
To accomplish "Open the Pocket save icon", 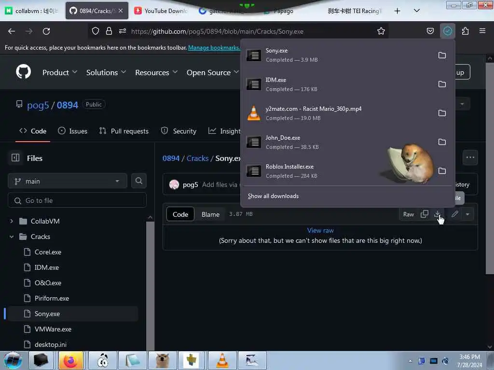I will (x=430, y=31).
